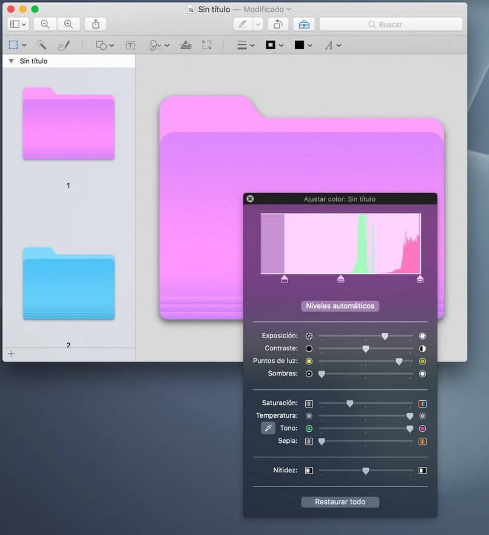Open the share icon in the toolbar
This screenshot has height=535, width=489.
[95, 24]
